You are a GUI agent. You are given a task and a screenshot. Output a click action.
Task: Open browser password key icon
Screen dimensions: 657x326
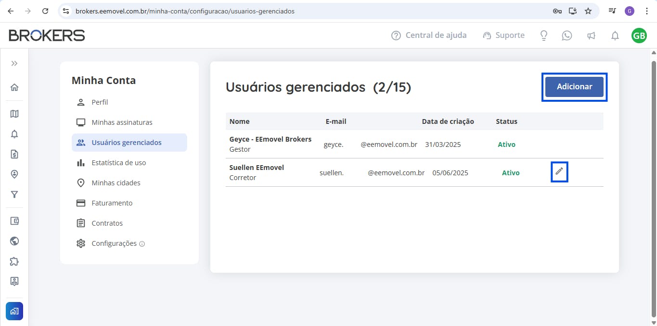click(557, 11)
